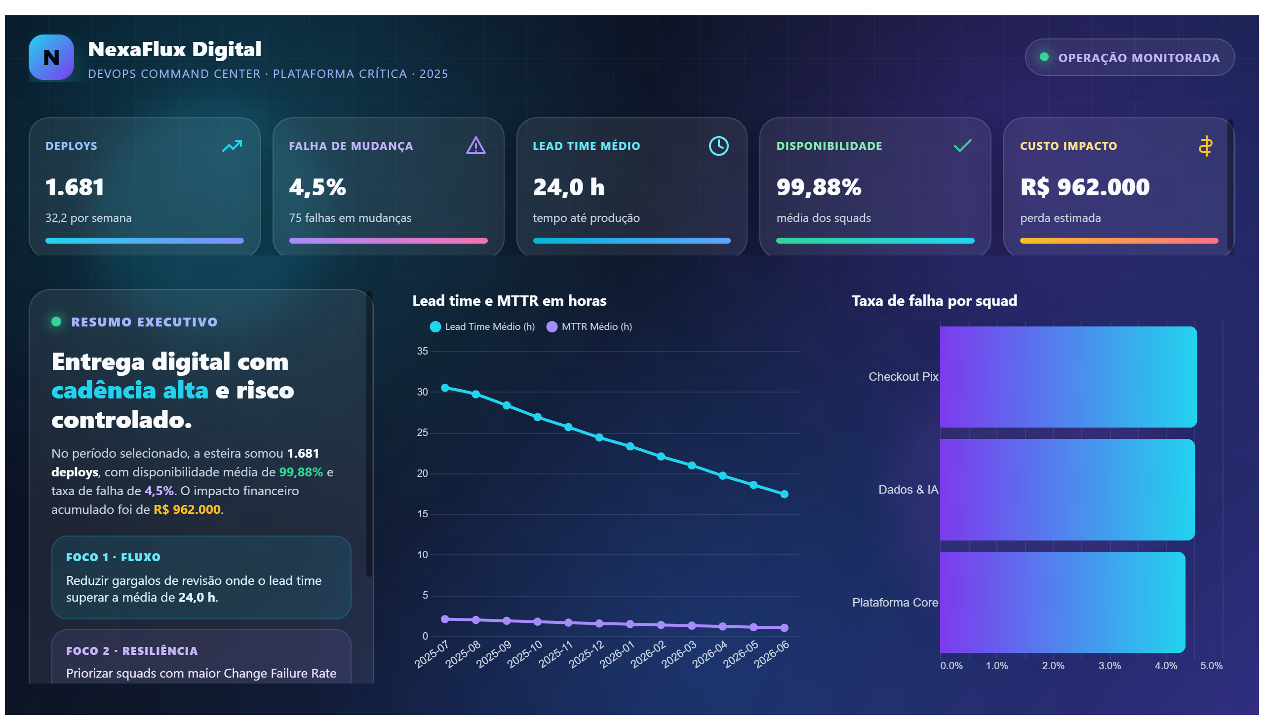Click the Plataforma Core axis label

pyautogui.click(x=895, y=602)
